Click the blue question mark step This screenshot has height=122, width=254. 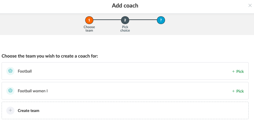click(x=161, y=20)
